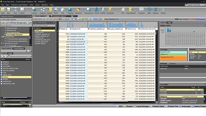Launch the Compare tool
206x116 pixels.
pos(141,11)
